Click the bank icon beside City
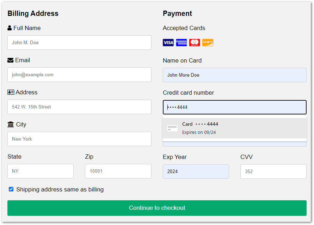Viewport: 314px width, 225px height. 11,125
